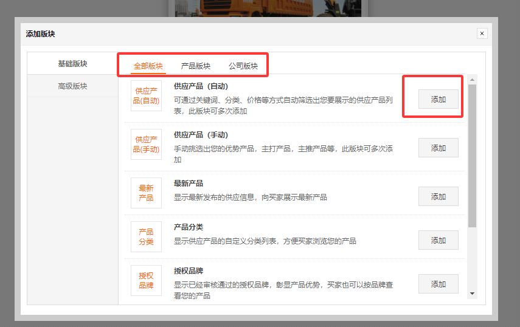
Task: Add the 供应产品(手动) block
Action: [438, 148]
